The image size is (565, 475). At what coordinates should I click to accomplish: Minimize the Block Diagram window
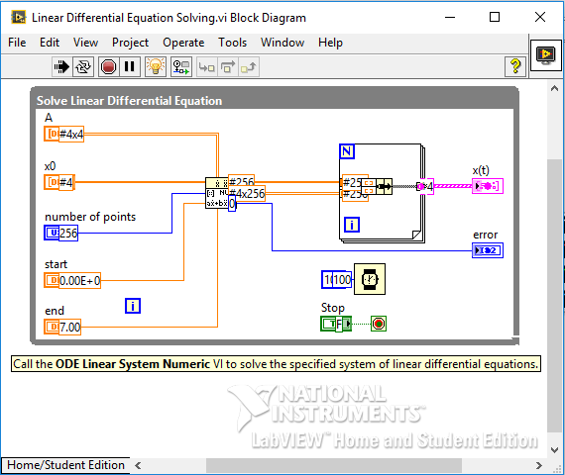point(450,17)
